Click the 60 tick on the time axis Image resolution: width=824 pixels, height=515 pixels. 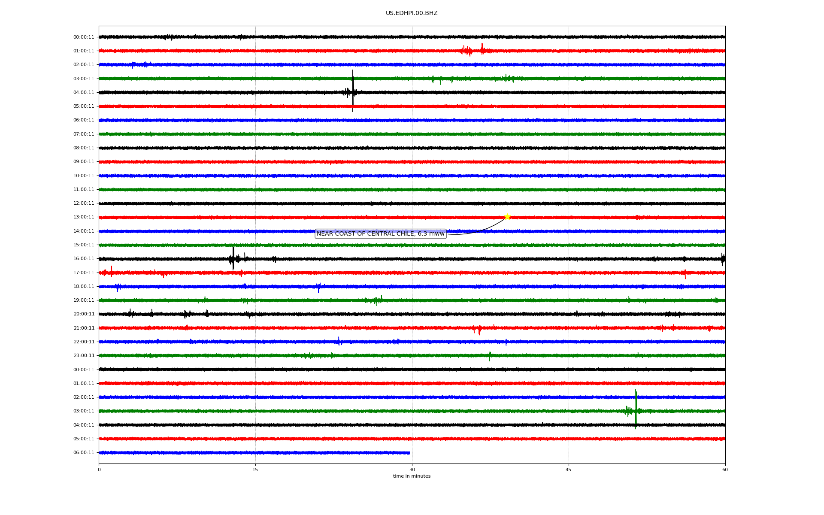coord(725,470)
